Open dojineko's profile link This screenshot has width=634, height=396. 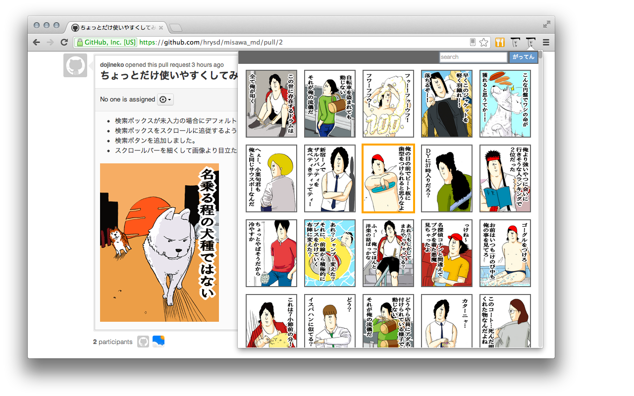[x=111, y=65]
